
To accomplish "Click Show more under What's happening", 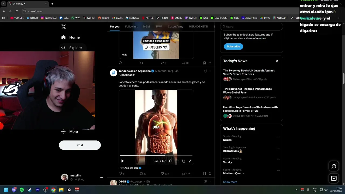I will coord(230,182).
